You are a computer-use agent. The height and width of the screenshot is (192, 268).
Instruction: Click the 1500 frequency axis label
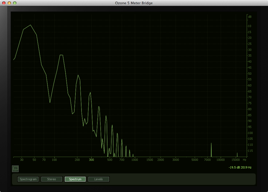coord(150,160)
